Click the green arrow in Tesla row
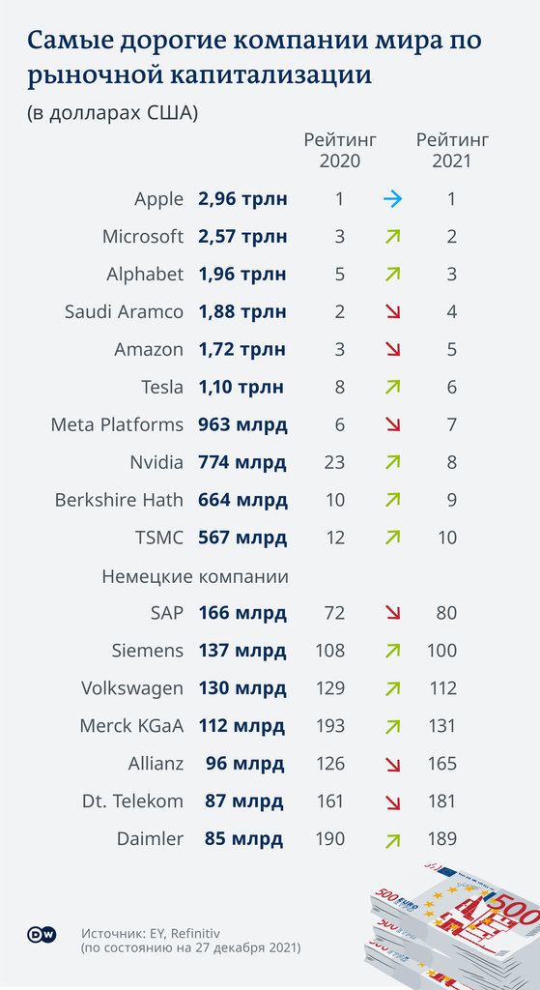Image resolution: width=540 pixels, height=990 pixels. point(392,387)
